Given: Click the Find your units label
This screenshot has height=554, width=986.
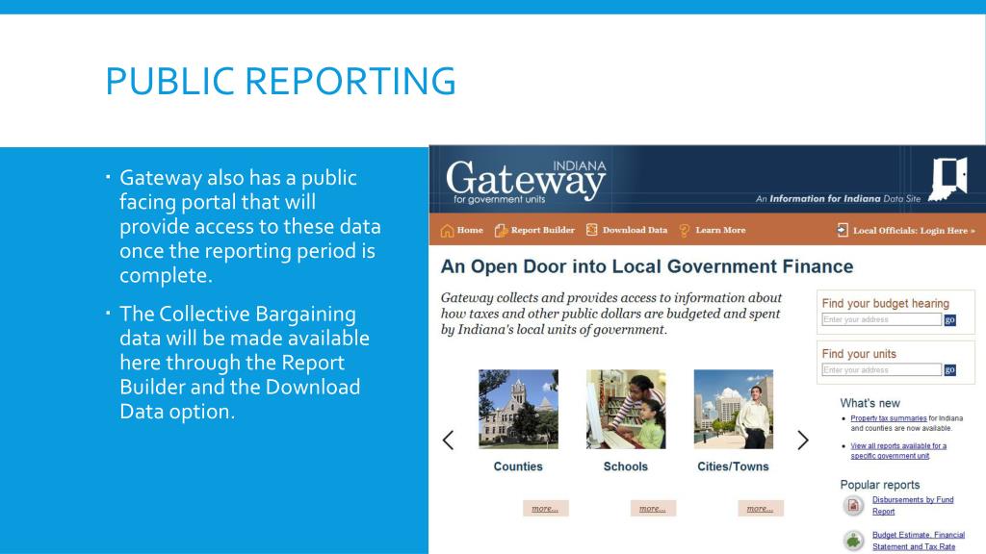Looking at the screenshot, I should [x=859, y=354].
